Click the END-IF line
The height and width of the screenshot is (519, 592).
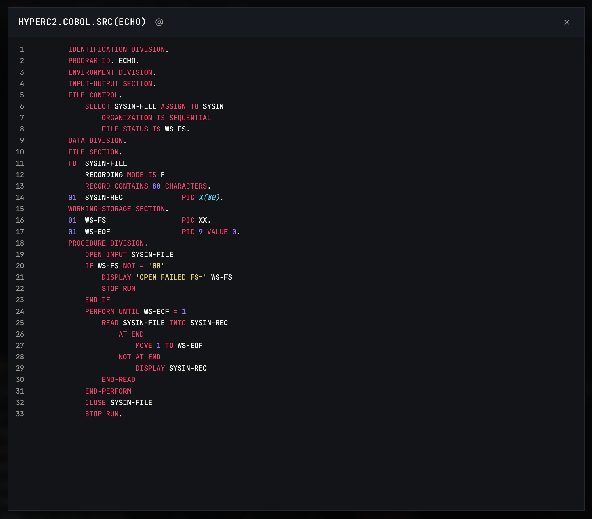98,300
